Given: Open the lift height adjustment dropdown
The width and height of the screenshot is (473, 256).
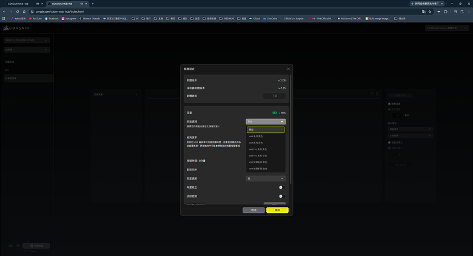Looking at the screenshot, I should point(266,178).
